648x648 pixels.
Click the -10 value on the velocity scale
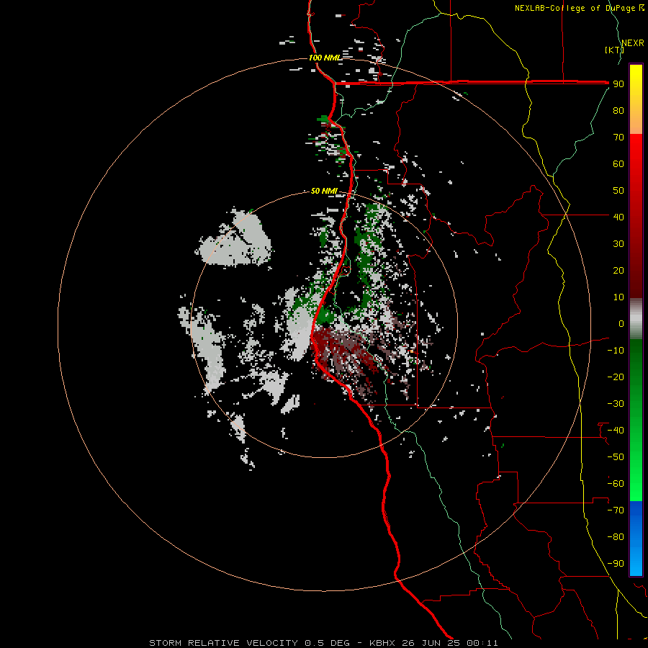[x=616, y=351]
